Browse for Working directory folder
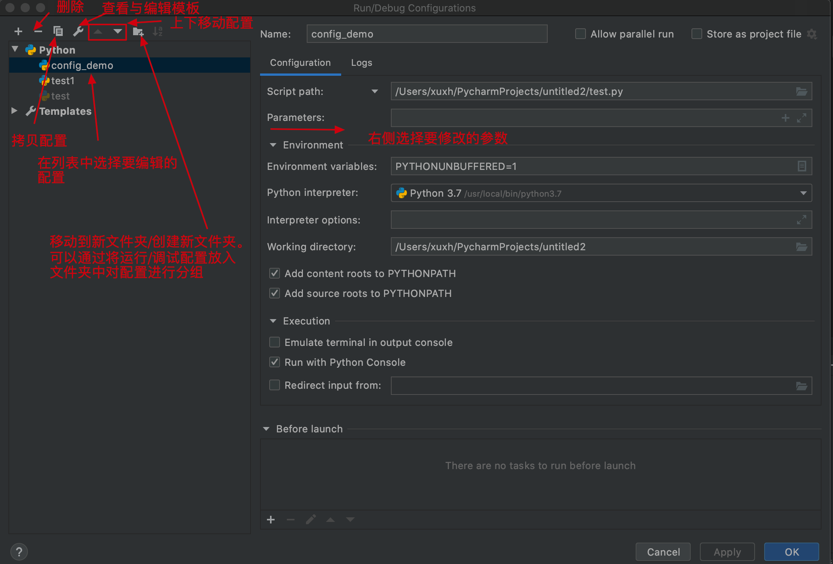Screen dimensions: 833x564 click(x=801, y=247)
